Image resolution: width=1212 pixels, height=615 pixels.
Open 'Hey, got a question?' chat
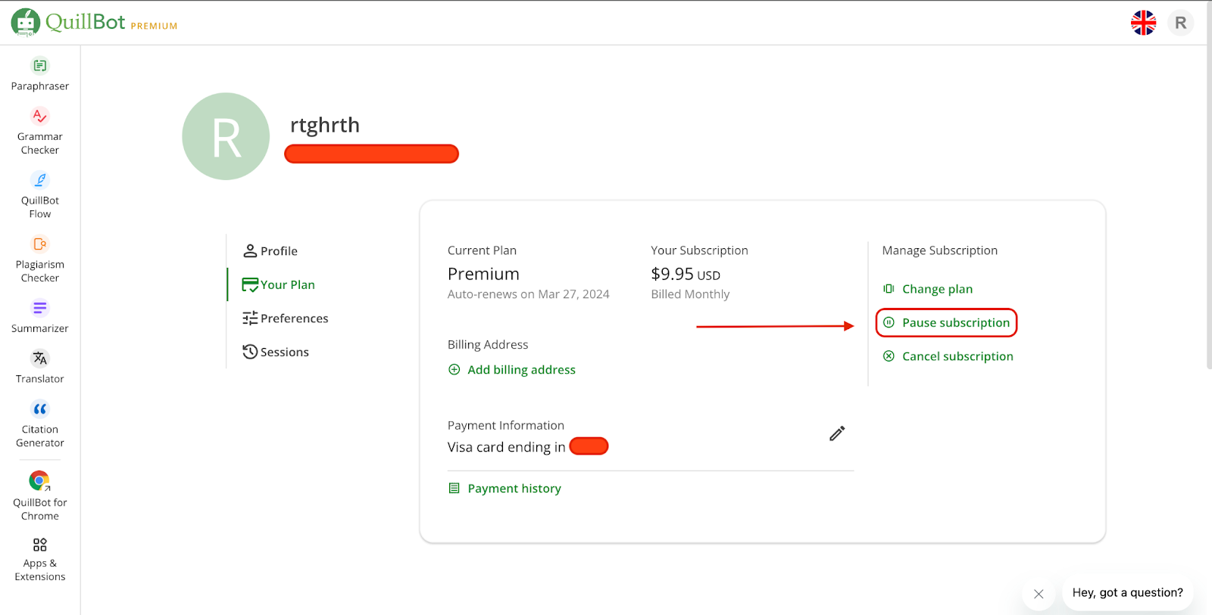1127,592
